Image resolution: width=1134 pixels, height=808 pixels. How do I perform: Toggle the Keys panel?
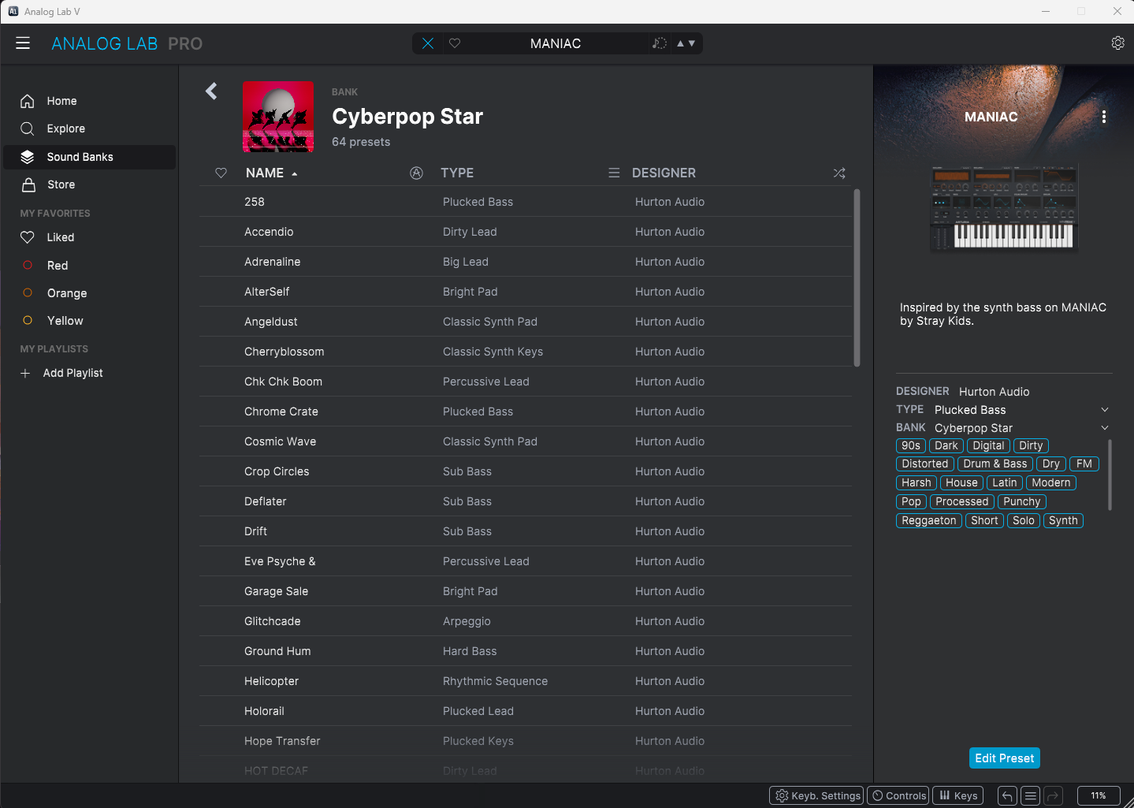tap(958, 795)
